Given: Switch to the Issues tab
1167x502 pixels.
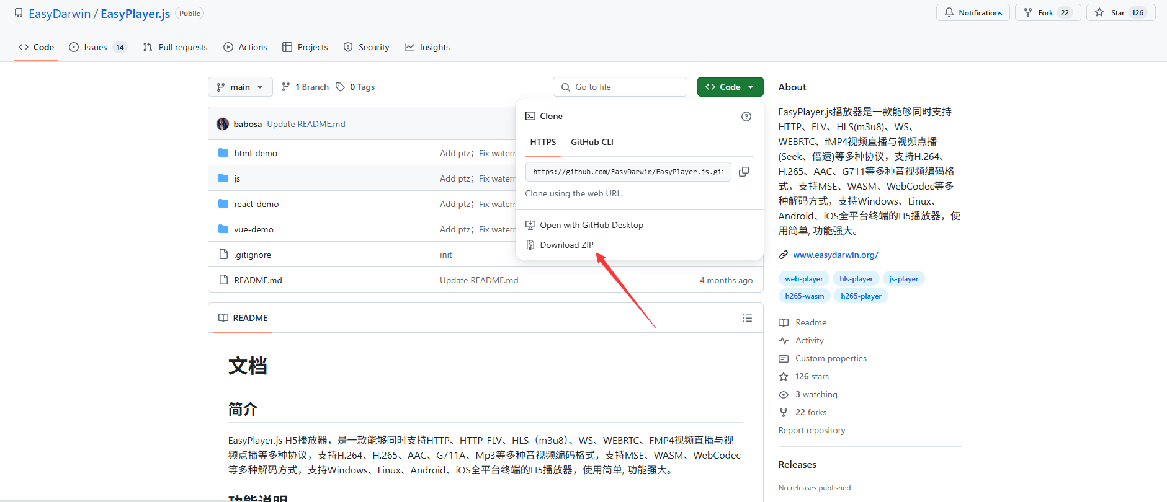Looking at the screenshot, I should click(97, 47).
